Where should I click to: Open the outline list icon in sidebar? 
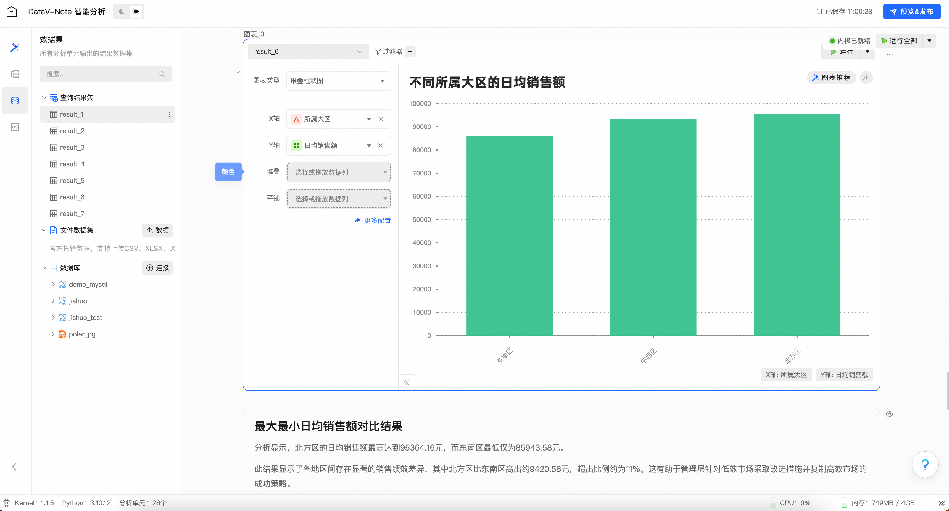[15, 74]
